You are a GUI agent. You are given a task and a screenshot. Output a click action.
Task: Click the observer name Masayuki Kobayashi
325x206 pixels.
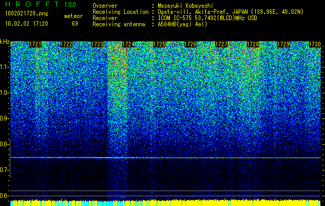tap(185, 6)
